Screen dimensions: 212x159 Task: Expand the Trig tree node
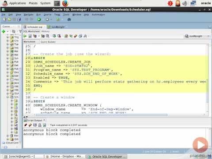(x=8, y=37)
